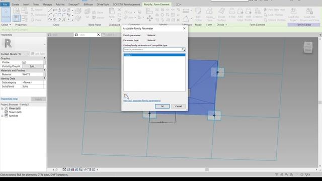Switch to the Manage ribbon tab

click(x=47, y=5)
